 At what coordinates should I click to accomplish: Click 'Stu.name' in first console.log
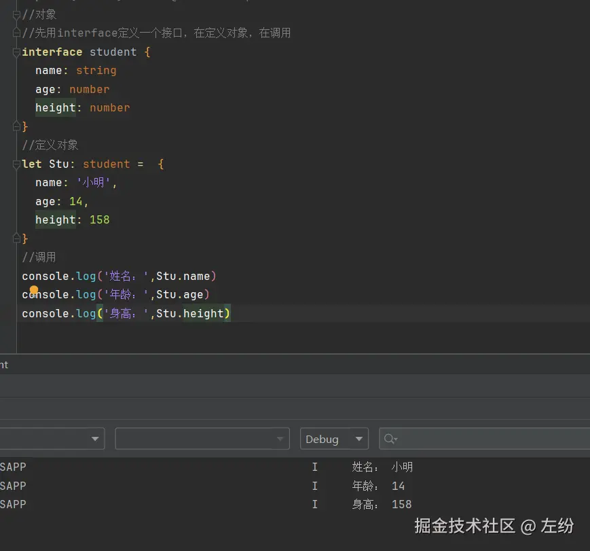pyautogui.click(x=183, y=276)
